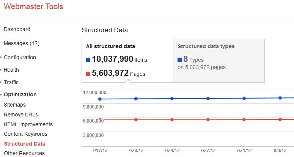Click Webmaster Tools header title
This screenshot has width=294, height=157.
point(33,7)
